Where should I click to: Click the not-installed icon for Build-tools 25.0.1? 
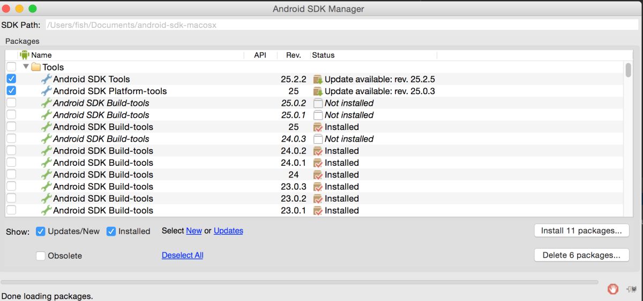pyautogui.click(x=318, y=115)
